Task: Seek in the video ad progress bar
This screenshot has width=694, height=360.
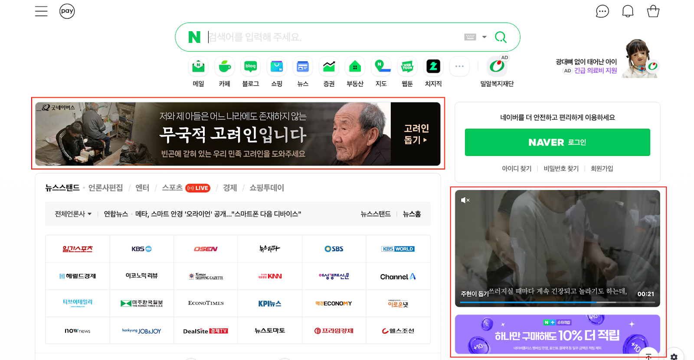Action: pyautogui.click(x=557, y=302)
